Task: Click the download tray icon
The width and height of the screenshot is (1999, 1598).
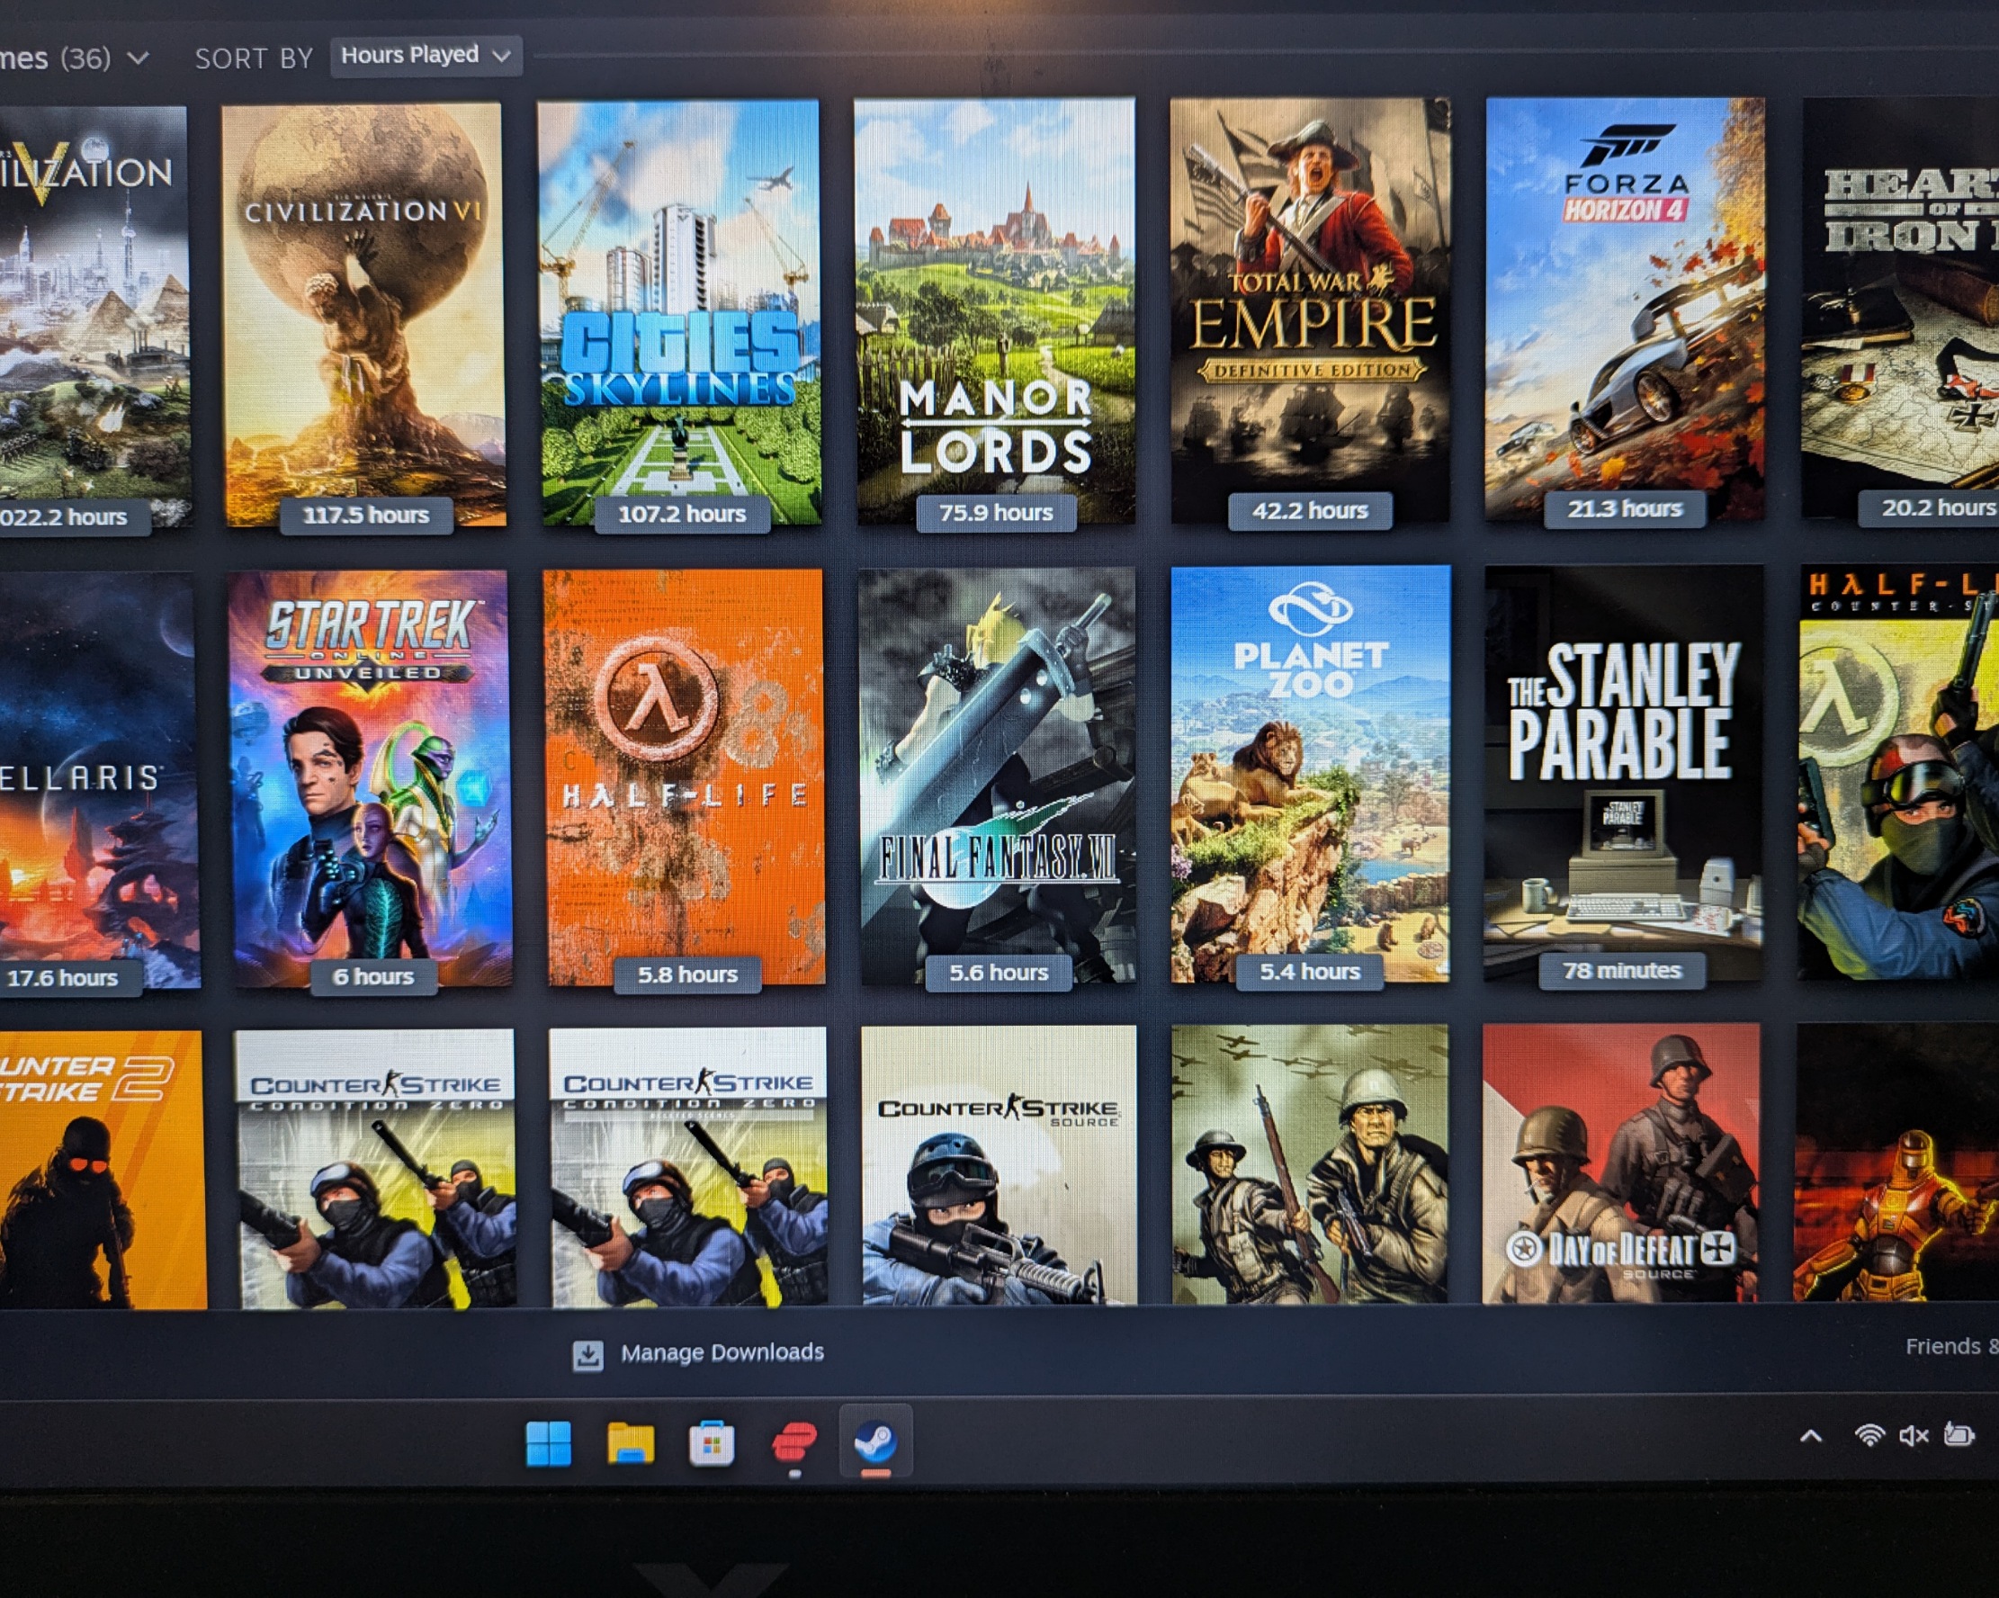Action: [x=587, y=1355]
